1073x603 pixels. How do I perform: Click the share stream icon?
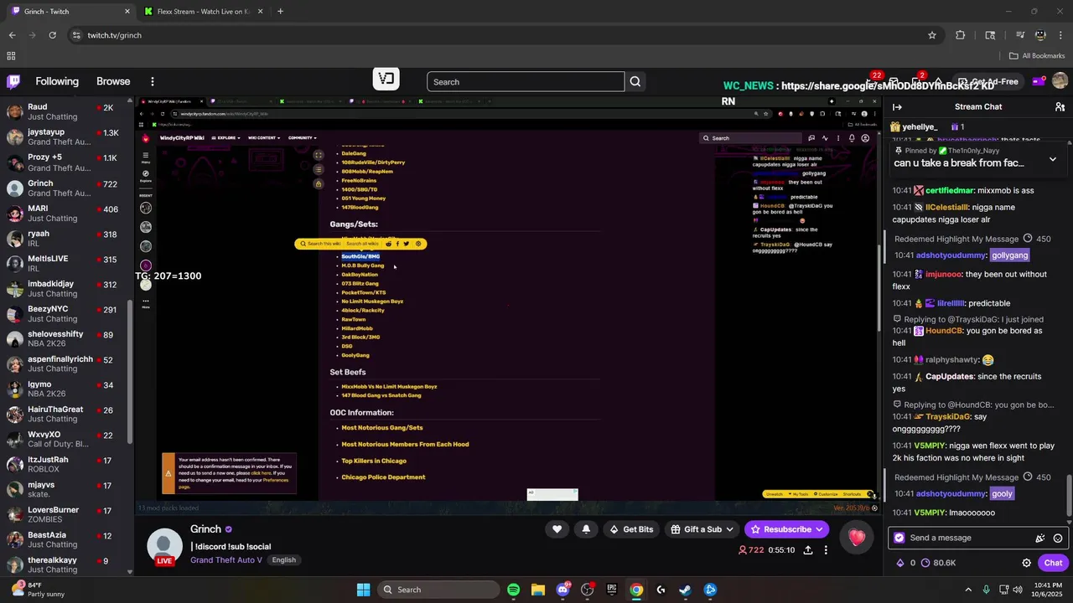click(x=807, y=550)
